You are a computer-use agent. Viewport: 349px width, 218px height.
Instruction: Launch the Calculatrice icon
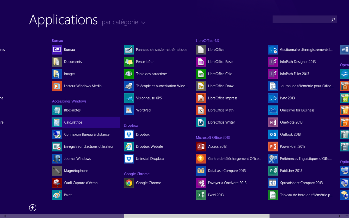pyautogui.click(x=57, y=122)
